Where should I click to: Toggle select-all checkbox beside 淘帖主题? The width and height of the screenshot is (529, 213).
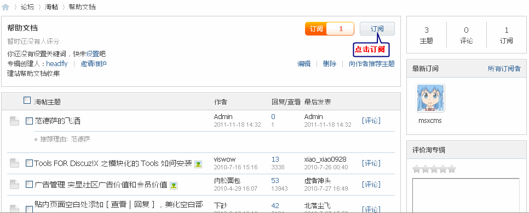27,100
